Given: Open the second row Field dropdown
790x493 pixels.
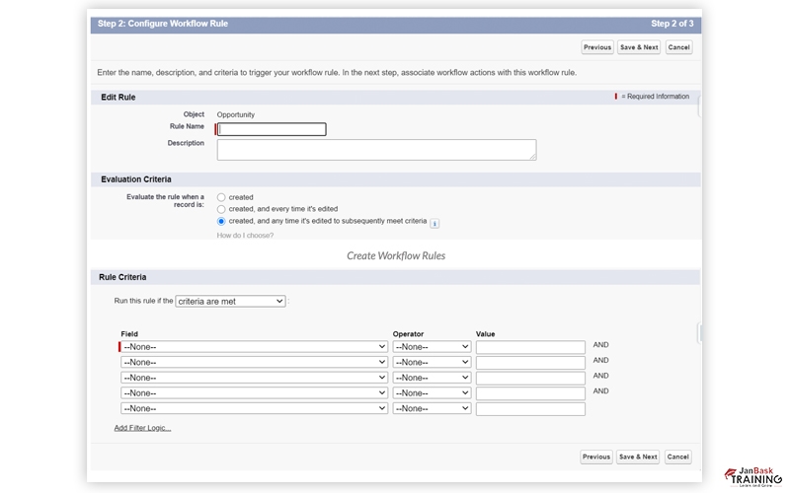Looking at the screenshot, I should click(x=254, y=363).
